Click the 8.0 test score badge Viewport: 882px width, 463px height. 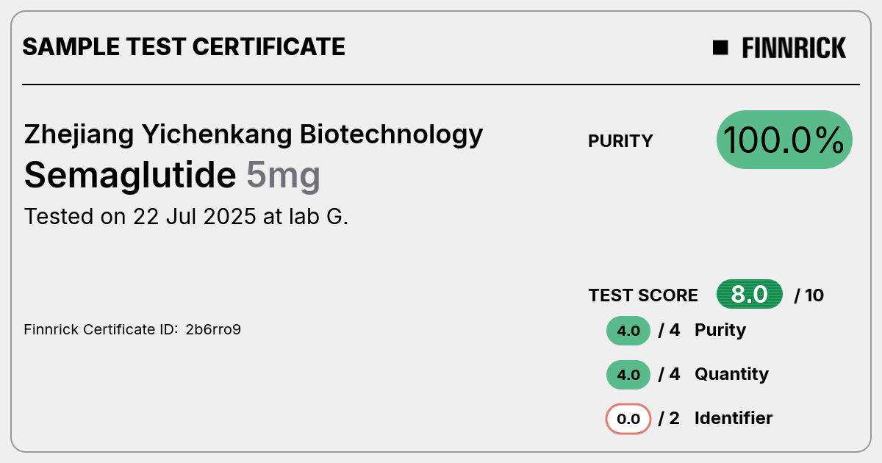pos(750,295)
